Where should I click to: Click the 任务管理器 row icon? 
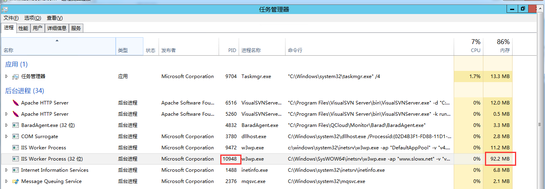[x=16, y=76]
